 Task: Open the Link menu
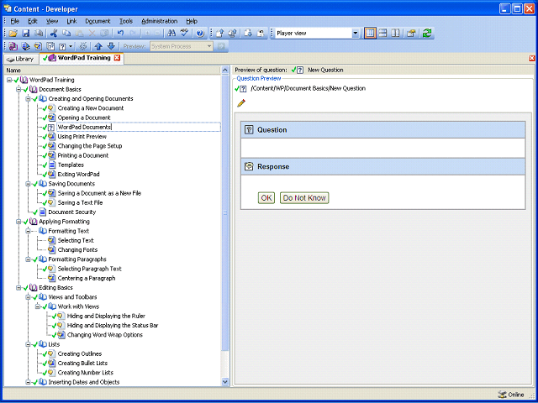coord(71,21)
